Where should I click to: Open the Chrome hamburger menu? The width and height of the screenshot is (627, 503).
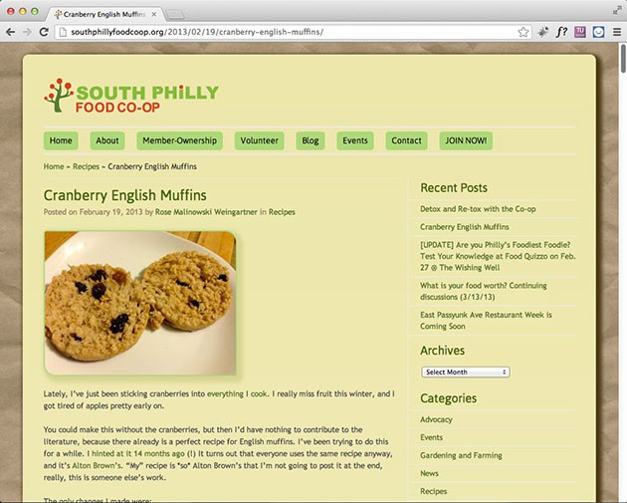[x=617, y=32]
